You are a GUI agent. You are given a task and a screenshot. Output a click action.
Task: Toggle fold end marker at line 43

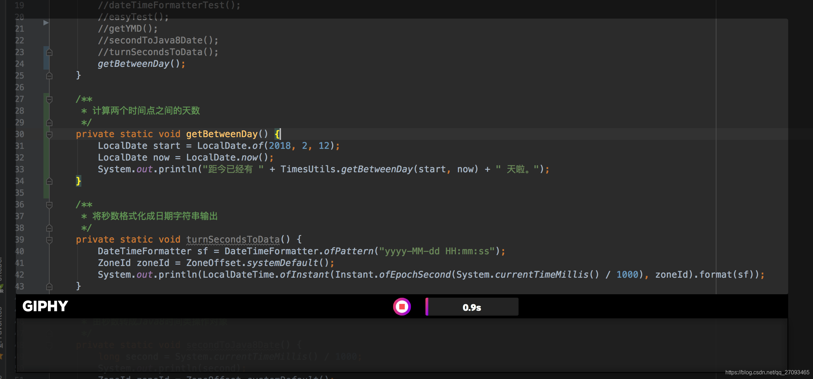pos(49,287)
